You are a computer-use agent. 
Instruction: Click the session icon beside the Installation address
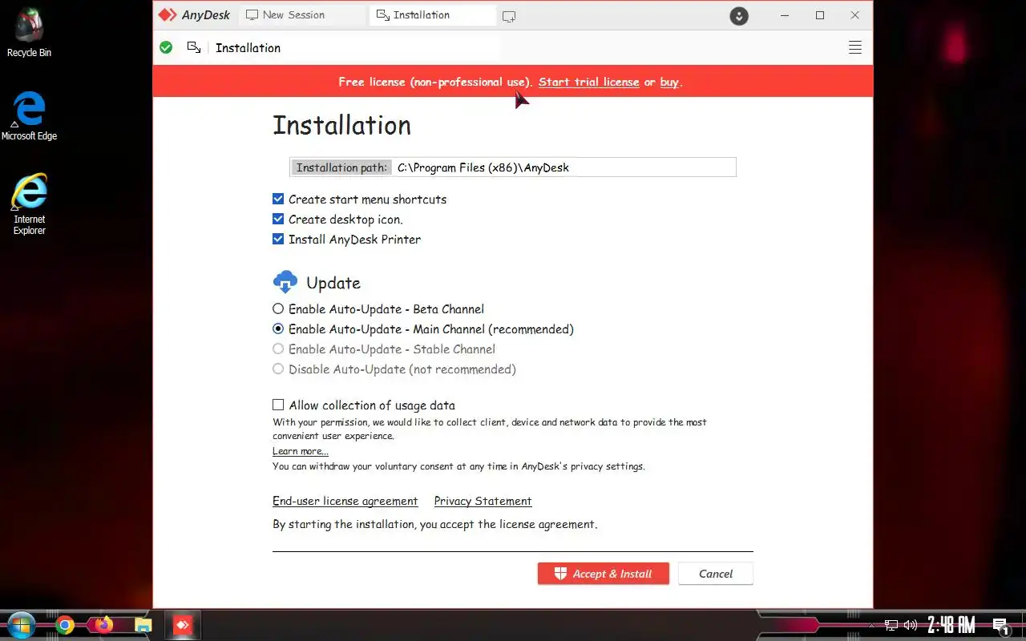194,48
